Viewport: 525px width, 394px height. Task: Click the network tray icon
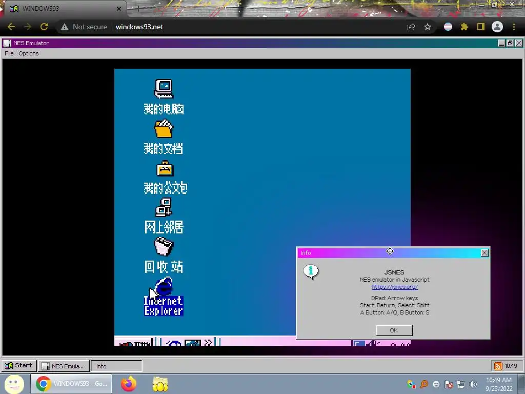point(461,384)
